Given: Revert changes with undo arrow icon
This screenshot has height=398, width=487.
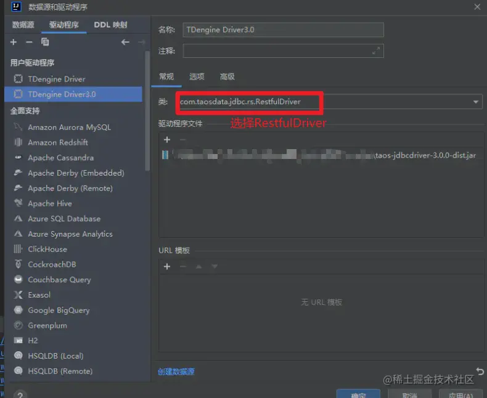Looking at the screenshot, I should [480, 372].
